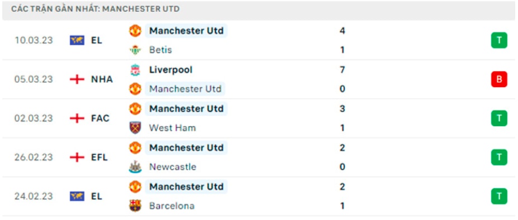Click the Newcastle crest icon
Screen dimensions: 518x220
135,167
